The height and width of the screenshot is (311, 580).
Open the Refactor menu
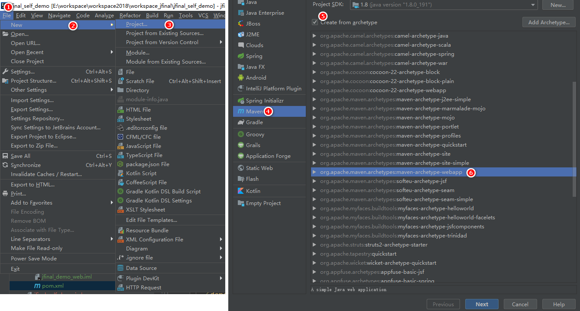130,15
